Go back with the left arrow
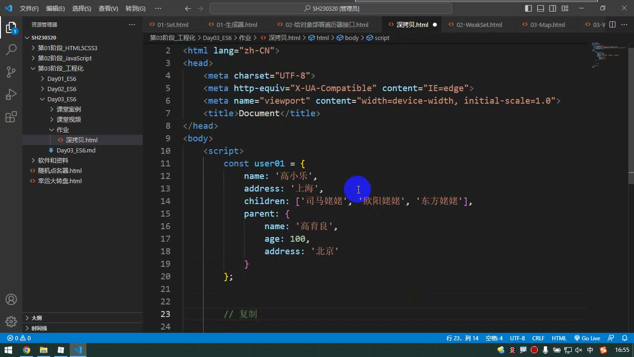Viewport: 634px width, 357px height. click(188, 8)
